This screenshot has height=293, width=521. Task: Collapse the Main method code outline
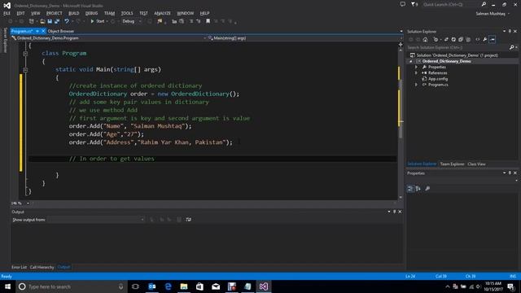[25, 70]
